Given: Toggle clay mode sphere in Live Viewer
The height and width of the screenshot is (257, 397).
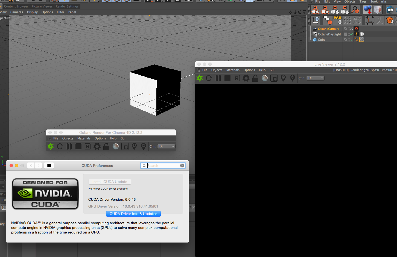Looking at the screenshot, I should (x=265, y=78).
